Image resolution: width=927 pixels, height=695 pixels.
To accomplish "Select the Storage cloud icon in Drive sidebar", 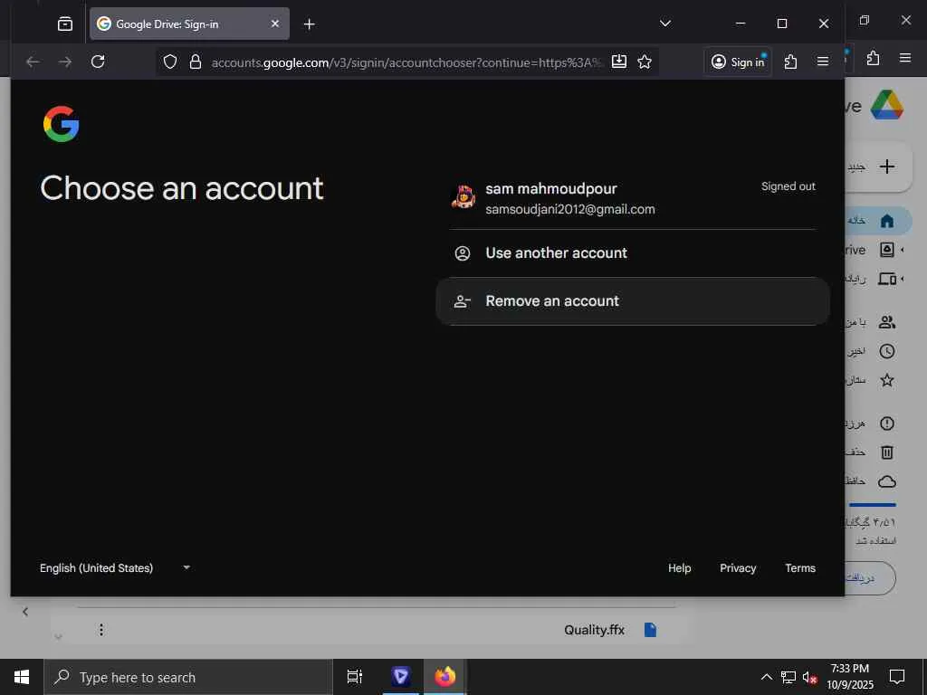I will [x=887, y=481].
